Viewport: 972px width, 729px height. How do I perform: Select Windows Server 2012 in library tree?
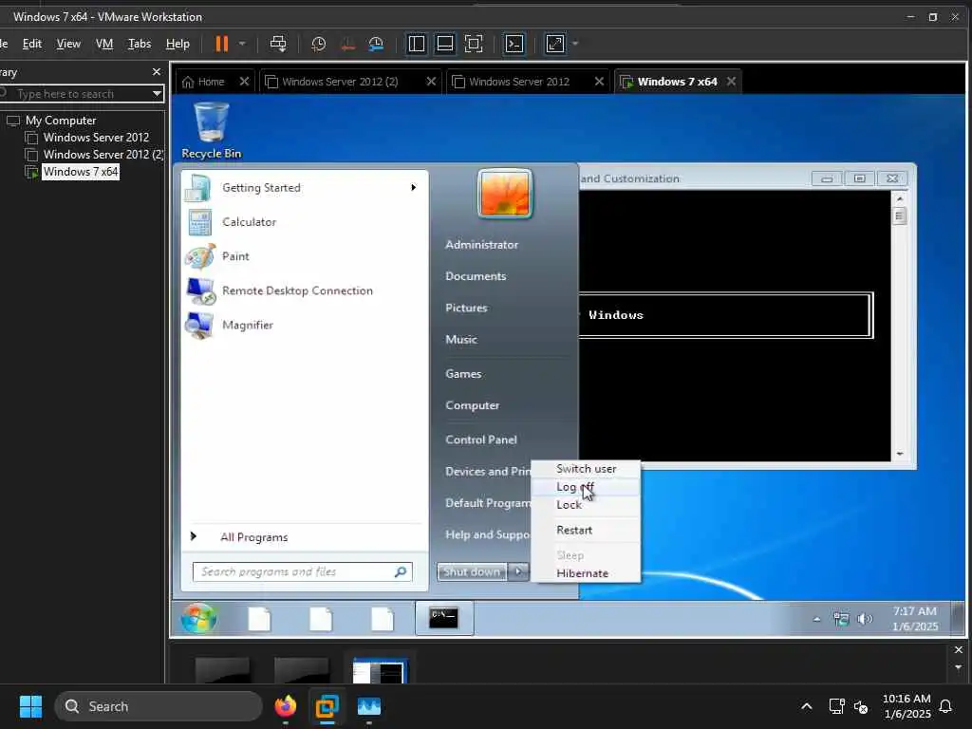[x=96, y=138]
